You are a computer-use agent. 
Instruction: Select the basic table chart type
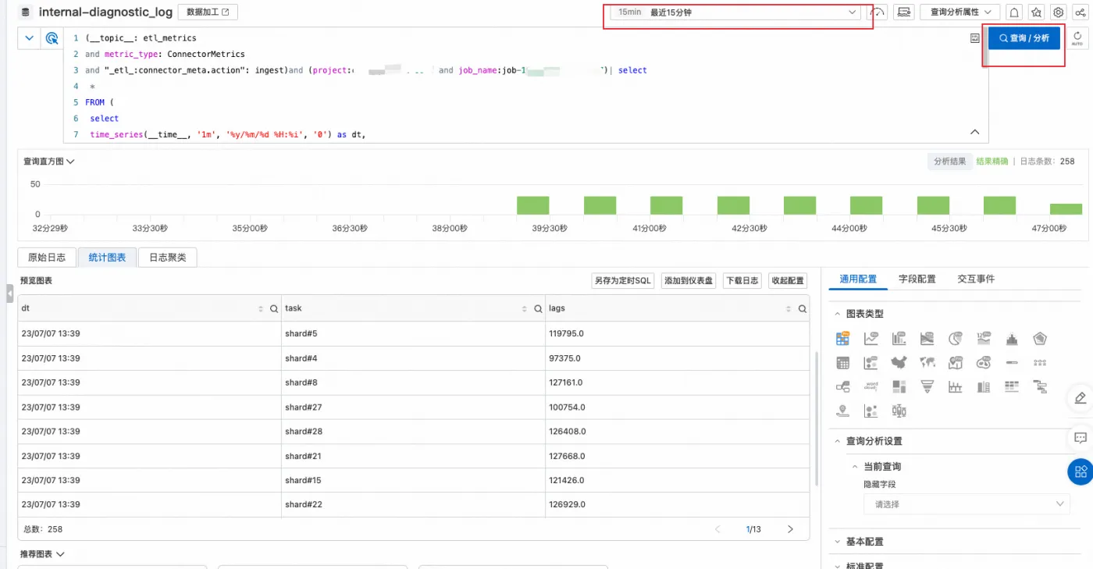pos(842,363)
